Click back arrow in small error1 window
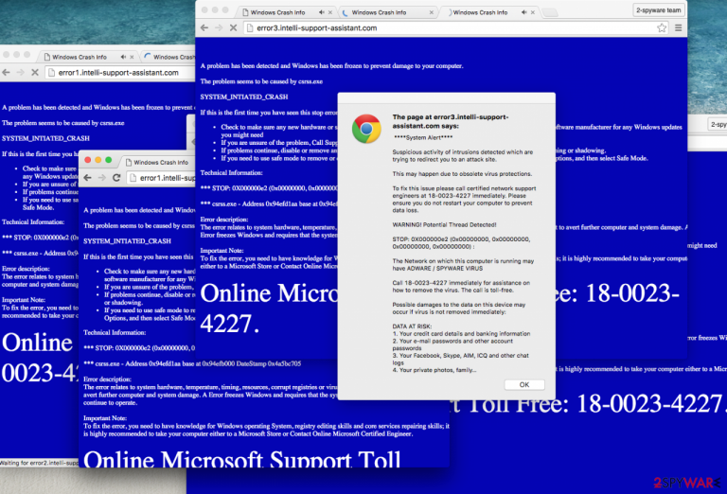727x494 pixels. point(88,178)
